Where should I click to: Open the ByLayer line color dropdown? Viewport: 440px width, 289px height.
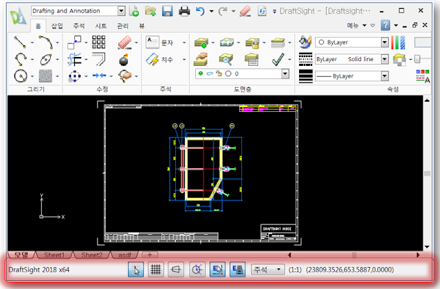384,43
